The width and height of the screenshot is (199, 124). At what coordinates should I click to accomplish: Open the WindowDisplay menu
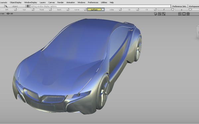point(31,2)
